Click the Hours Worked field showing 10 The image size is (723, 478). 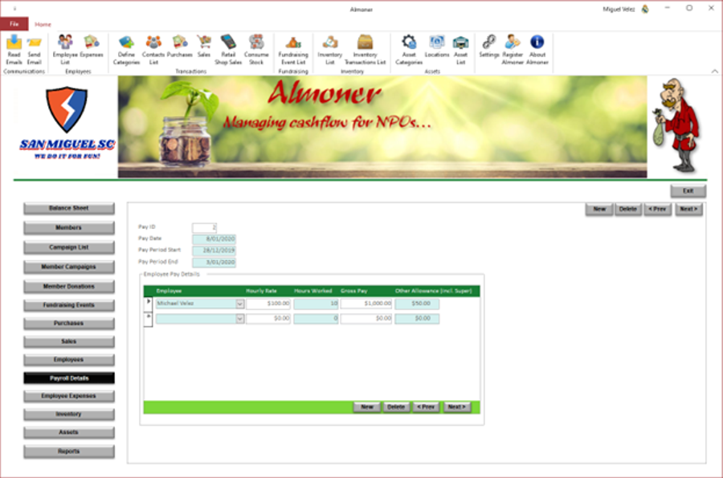316,304
